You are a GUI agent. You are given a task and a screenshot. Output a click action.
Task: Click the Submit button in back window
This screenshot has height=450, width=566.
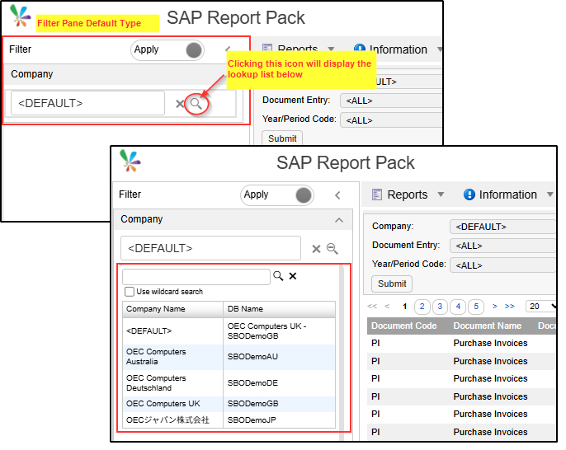(x=282, y=138)
